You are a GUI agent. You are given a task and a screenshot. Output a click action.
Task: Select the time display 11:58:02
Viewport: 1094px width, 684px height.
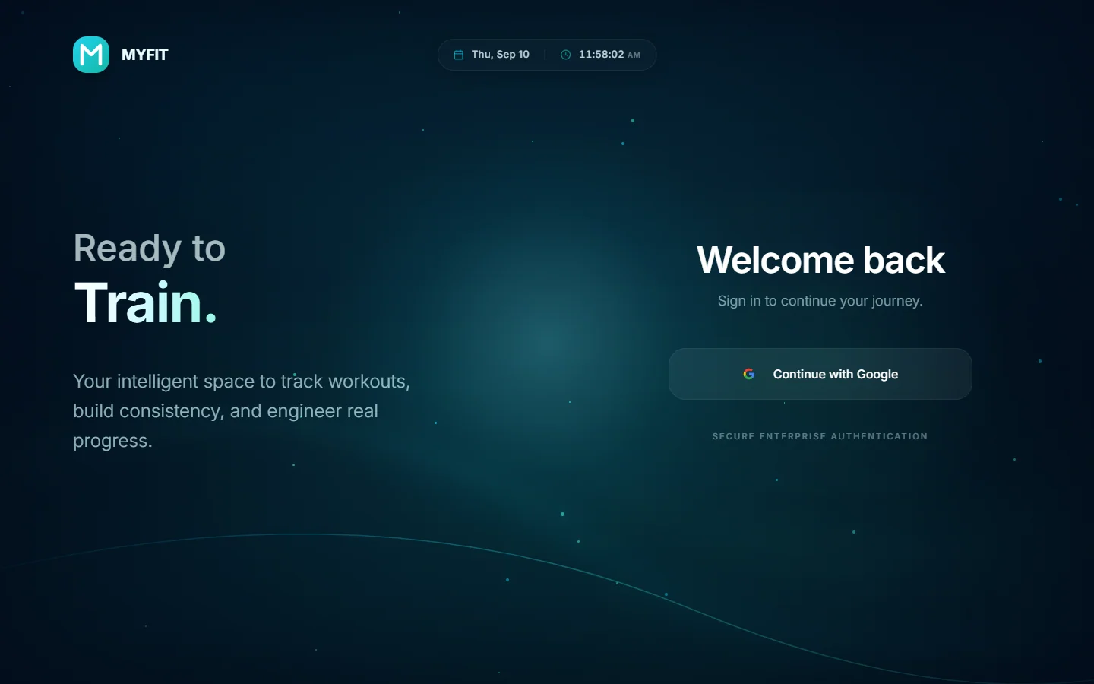[601, 55]
